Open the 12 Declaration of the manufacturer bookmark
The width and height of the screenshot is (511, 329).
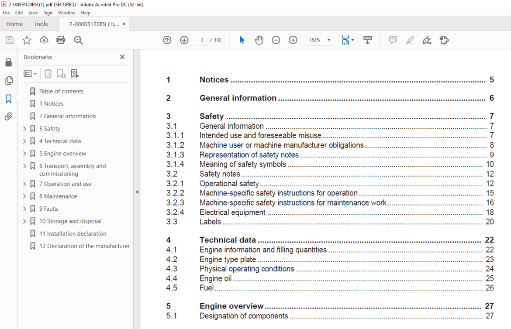(84, 246)
